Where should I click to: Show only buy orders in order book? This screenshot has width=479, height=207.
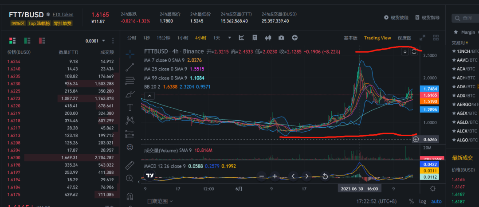27,40
